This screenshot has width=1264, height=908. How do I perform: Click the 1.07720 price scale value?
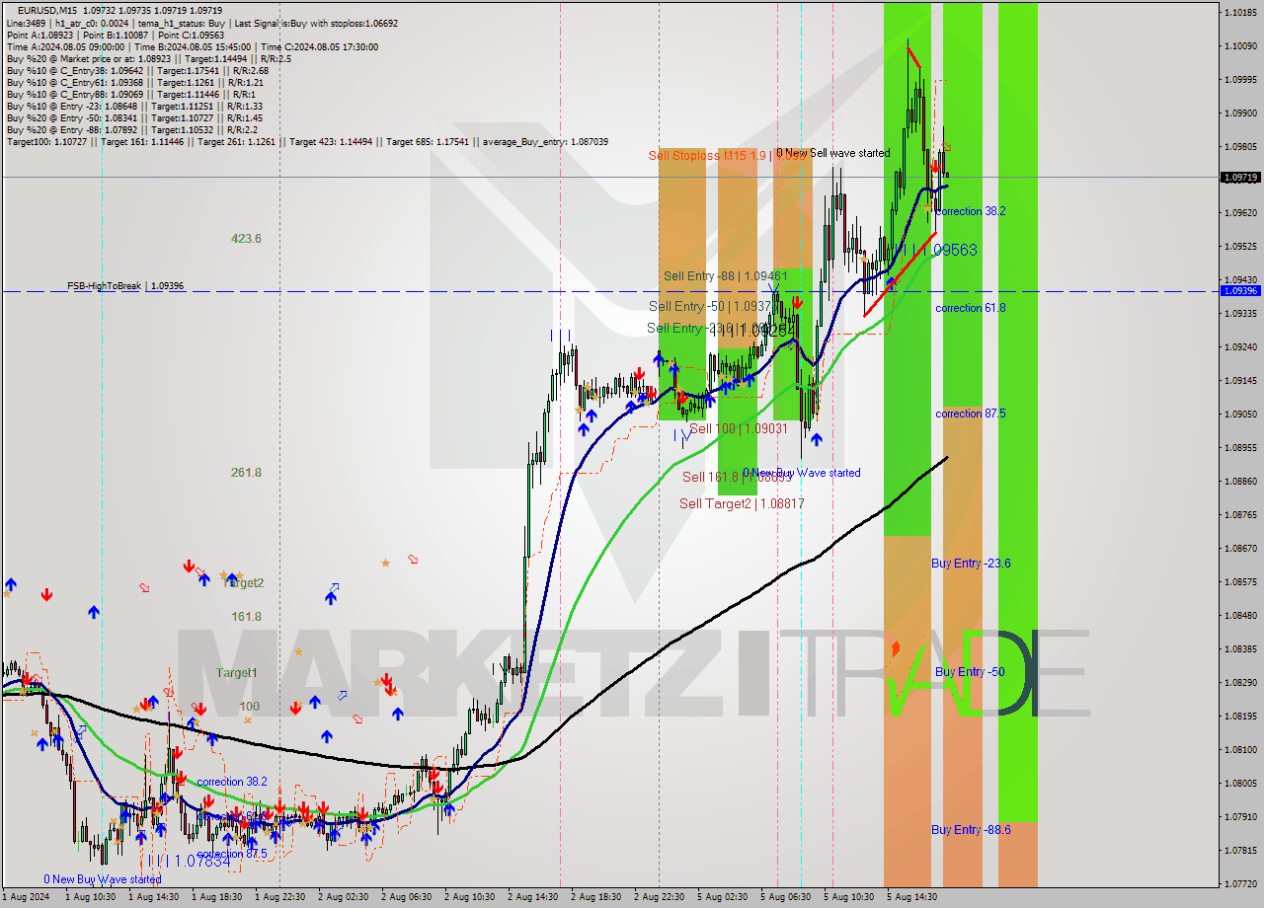coord(1240,883)
